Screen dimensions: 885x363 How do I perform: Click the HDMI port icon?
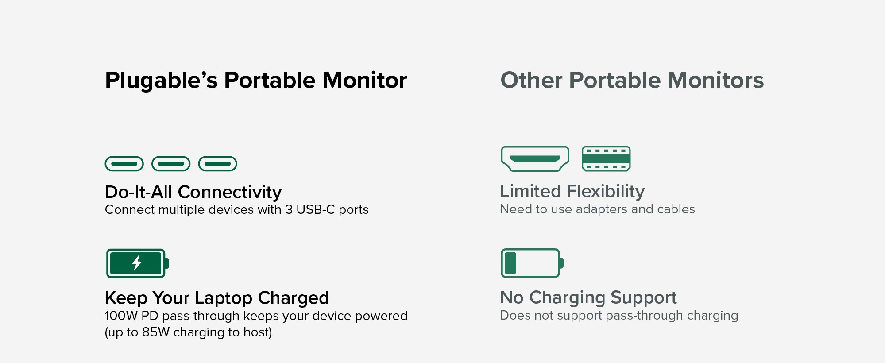click(x=535, y=158)
